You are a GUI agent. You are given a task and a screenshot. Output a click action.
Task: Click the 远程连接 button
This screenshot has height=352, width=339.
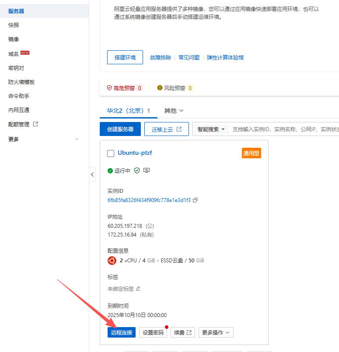point(122,332)
